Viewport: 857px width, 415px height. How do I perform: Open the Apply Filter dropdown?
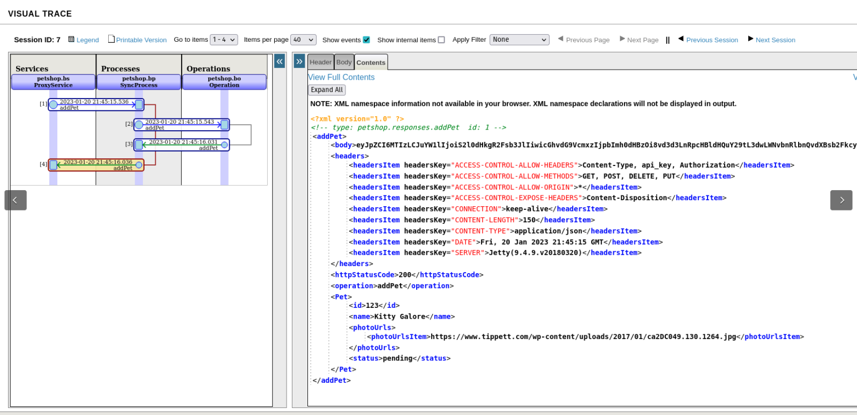coord(519,40)
